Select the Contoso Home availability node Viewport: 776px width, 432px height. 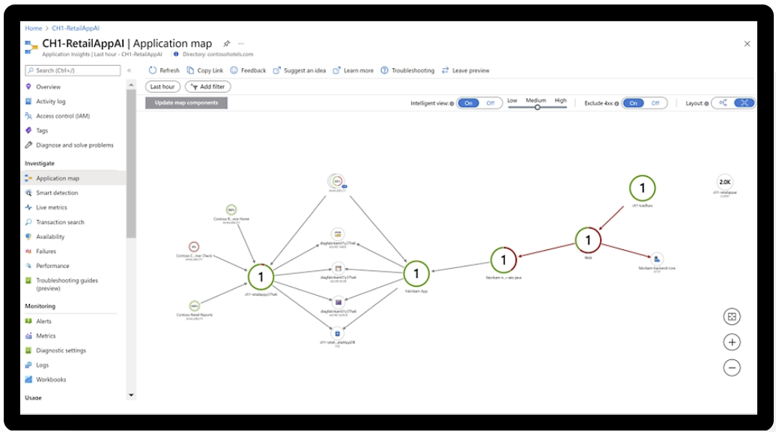pyautogui.click(x=231, y=210)
